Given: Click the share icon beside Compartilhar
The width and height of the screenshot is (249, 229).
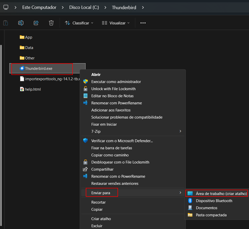Looking at the screenshot, I should (x=85, y=169).
